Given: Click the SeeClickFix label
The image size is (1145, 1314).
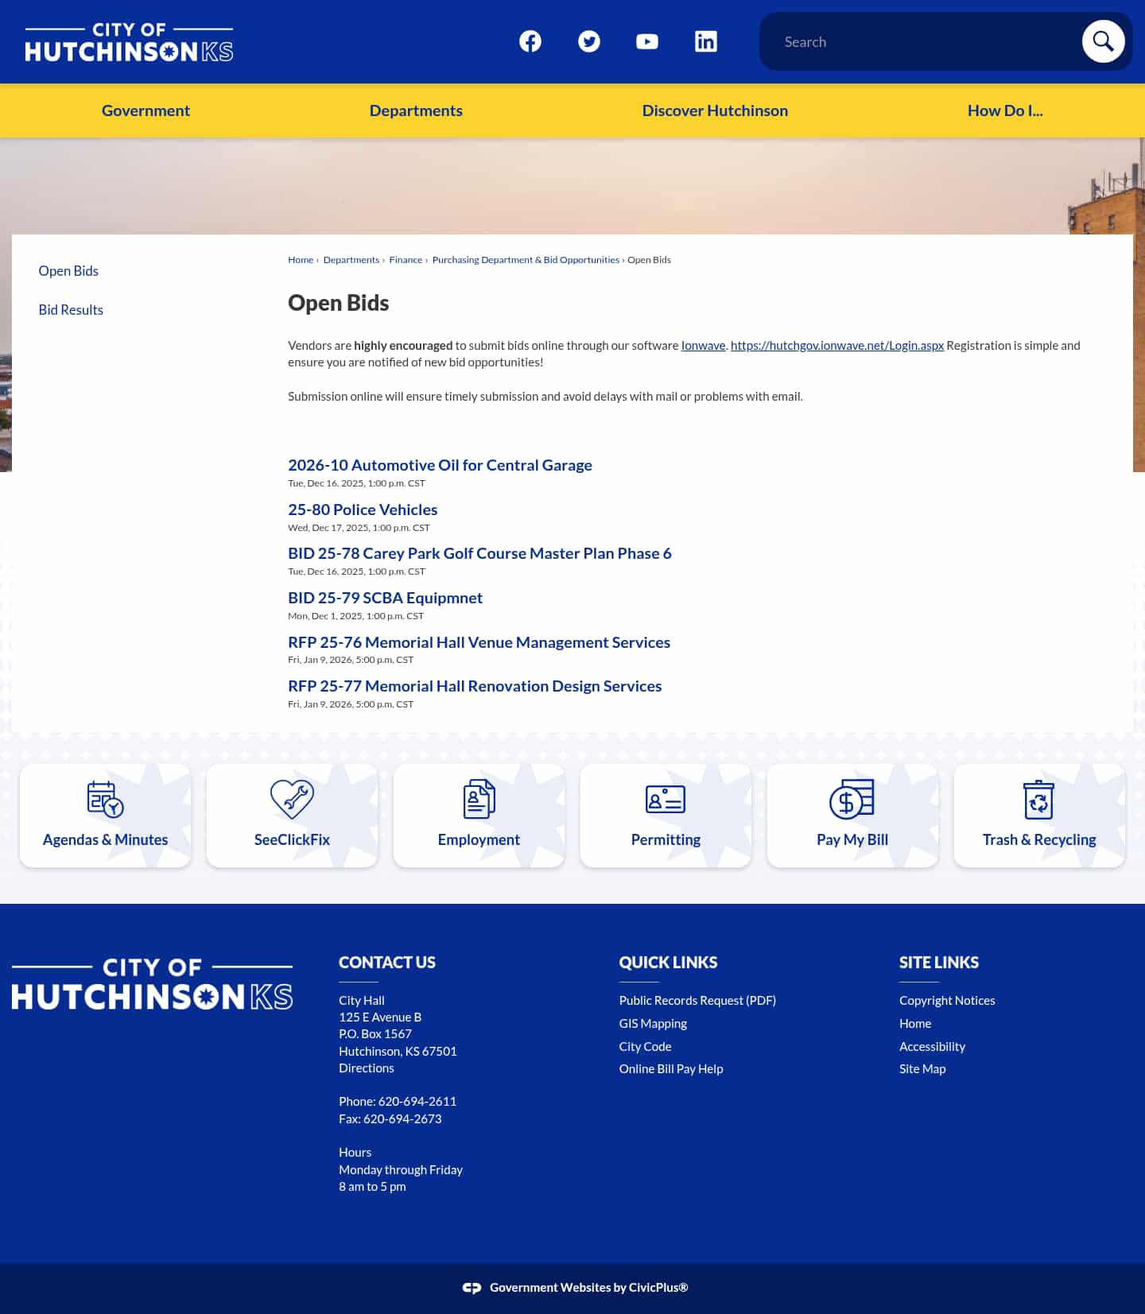Looking at the screenshot, I should pyautogui.click(x=292, y=840).
